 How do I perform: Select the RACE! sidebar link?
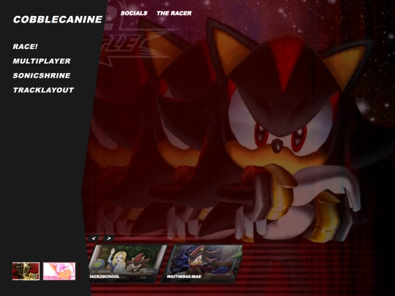25,47
